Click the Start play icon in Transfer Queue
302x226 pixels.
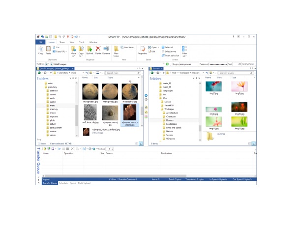60,149
